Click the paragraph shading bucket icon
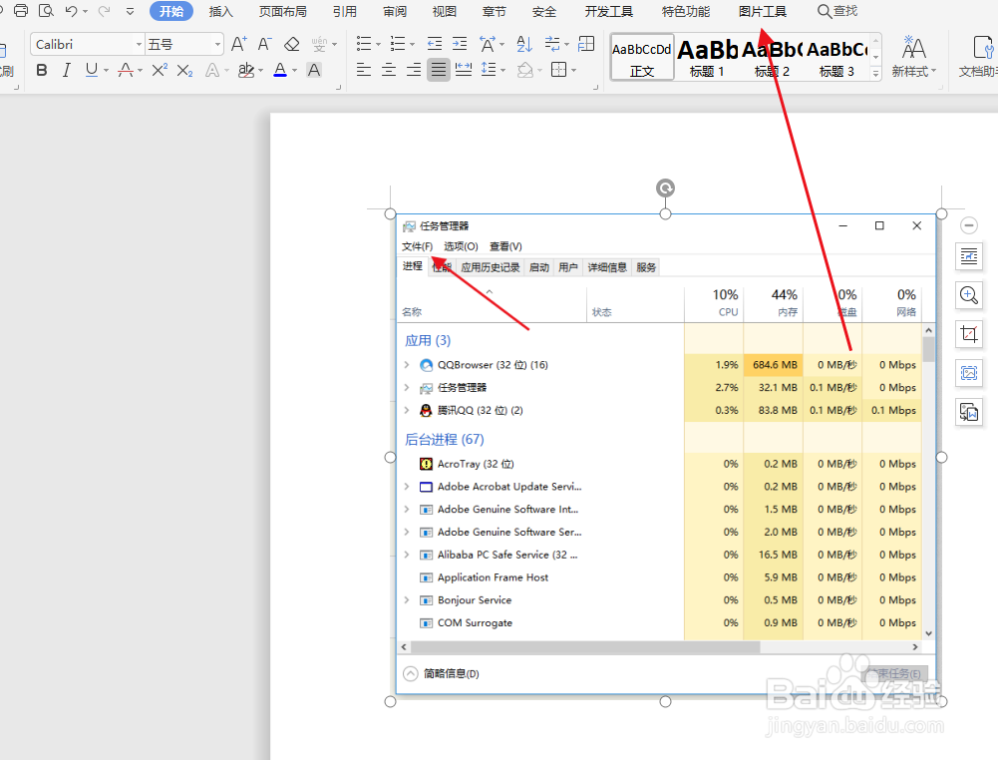Image resolution: width=998 pixels, height=760 pixels. click(525, 70)
